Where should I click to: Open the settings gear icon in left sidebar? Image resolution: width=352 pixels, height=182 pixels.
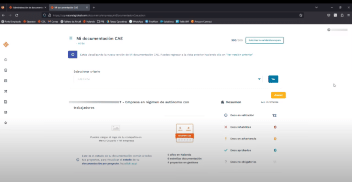click(x=6, y=123)
